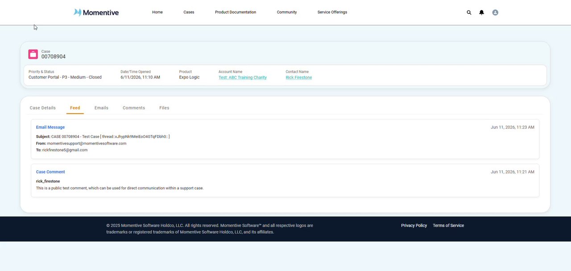Open Product Documentation in the navigation
This screenshot has height=271, width=571.
236,12
